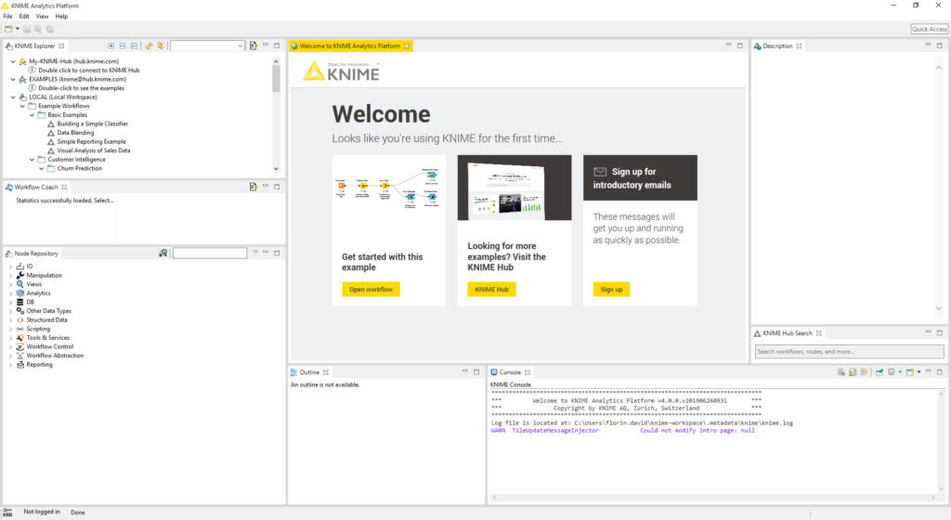The width and height of the screenshot is (951, 520).
Task: Collapse the Customer Intelligence folder
Action: coord(33,160)
